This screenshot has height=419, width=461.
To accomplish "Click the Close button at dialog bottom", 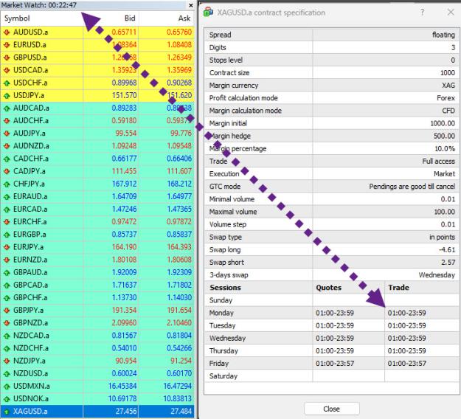I will (x=332, y=409).
